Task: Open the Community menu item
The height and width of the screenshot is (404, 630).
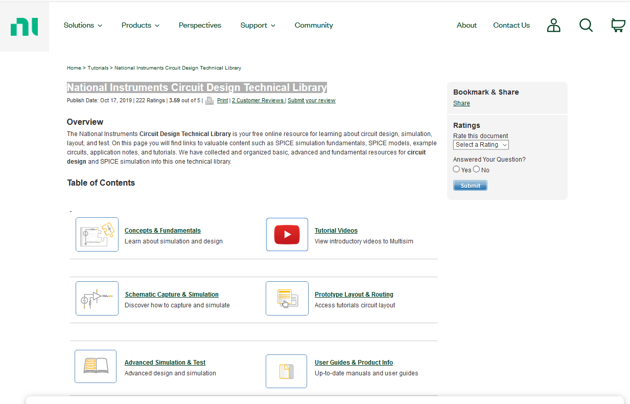Action: pos(314,25)
